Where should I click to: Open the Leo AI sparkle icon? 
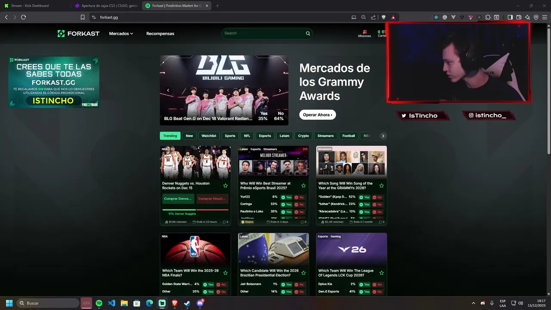[527, 17]
